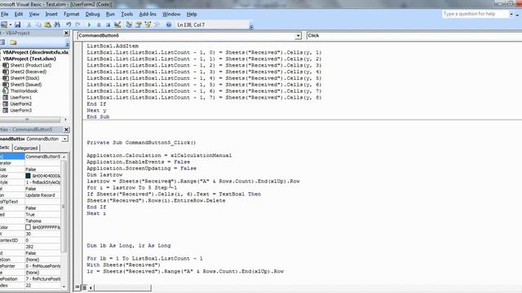Expand toolbar options arrow after Ln 138
The image size is (522, 293).
[x=251, y=27]
